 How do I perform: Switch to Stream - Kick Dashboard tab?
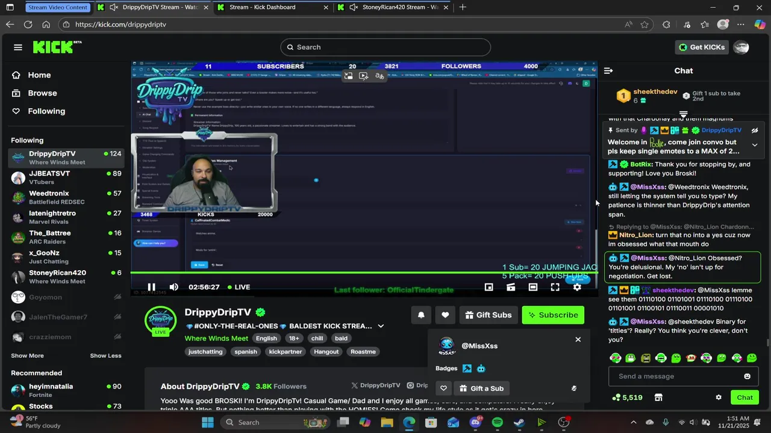tap(273, 7)
